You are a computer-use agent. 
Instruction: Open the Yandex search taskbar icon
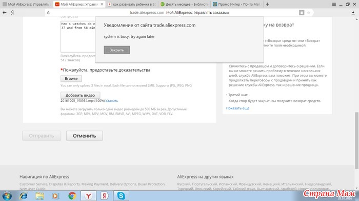tap(105, 196)
